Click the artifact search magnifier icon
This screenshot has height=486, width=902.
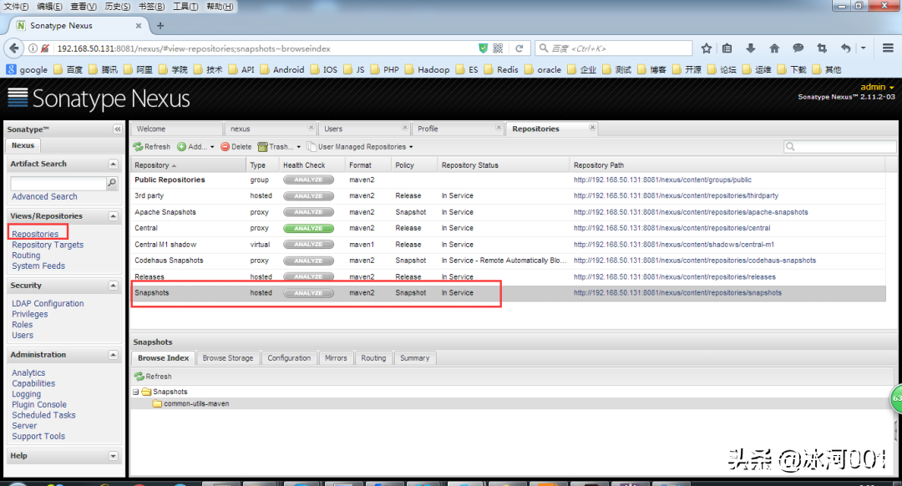[x=112, y=183]
